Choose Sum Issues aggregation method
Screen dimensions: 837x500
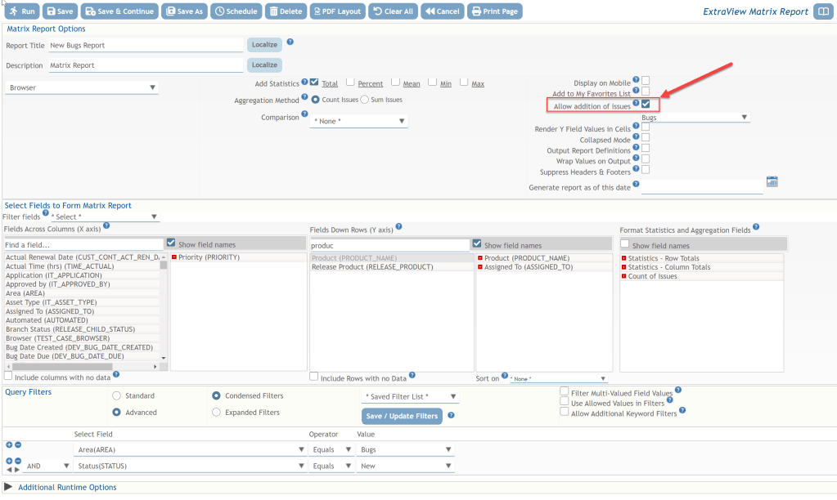click(x=366, y=100)
